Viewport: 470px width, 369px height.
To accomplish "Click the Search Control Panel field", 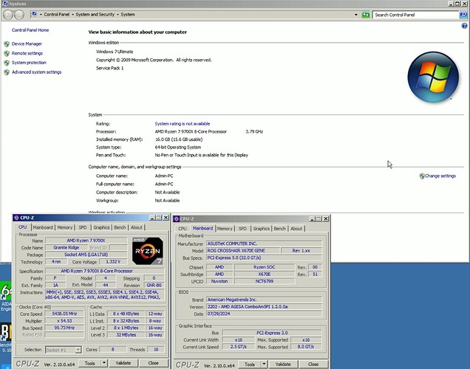I will pos(416,15).
